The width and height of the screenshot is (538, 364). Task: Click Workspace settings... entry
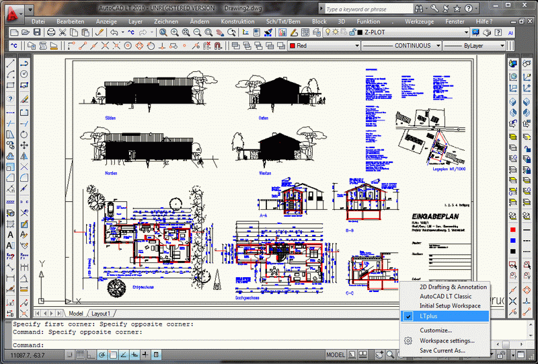point(445,340)
